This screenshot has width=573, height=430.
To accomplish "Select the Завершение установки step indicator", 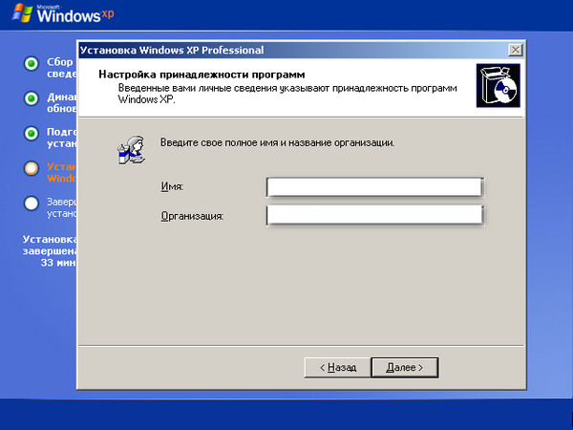I will [x=32, y=204].
